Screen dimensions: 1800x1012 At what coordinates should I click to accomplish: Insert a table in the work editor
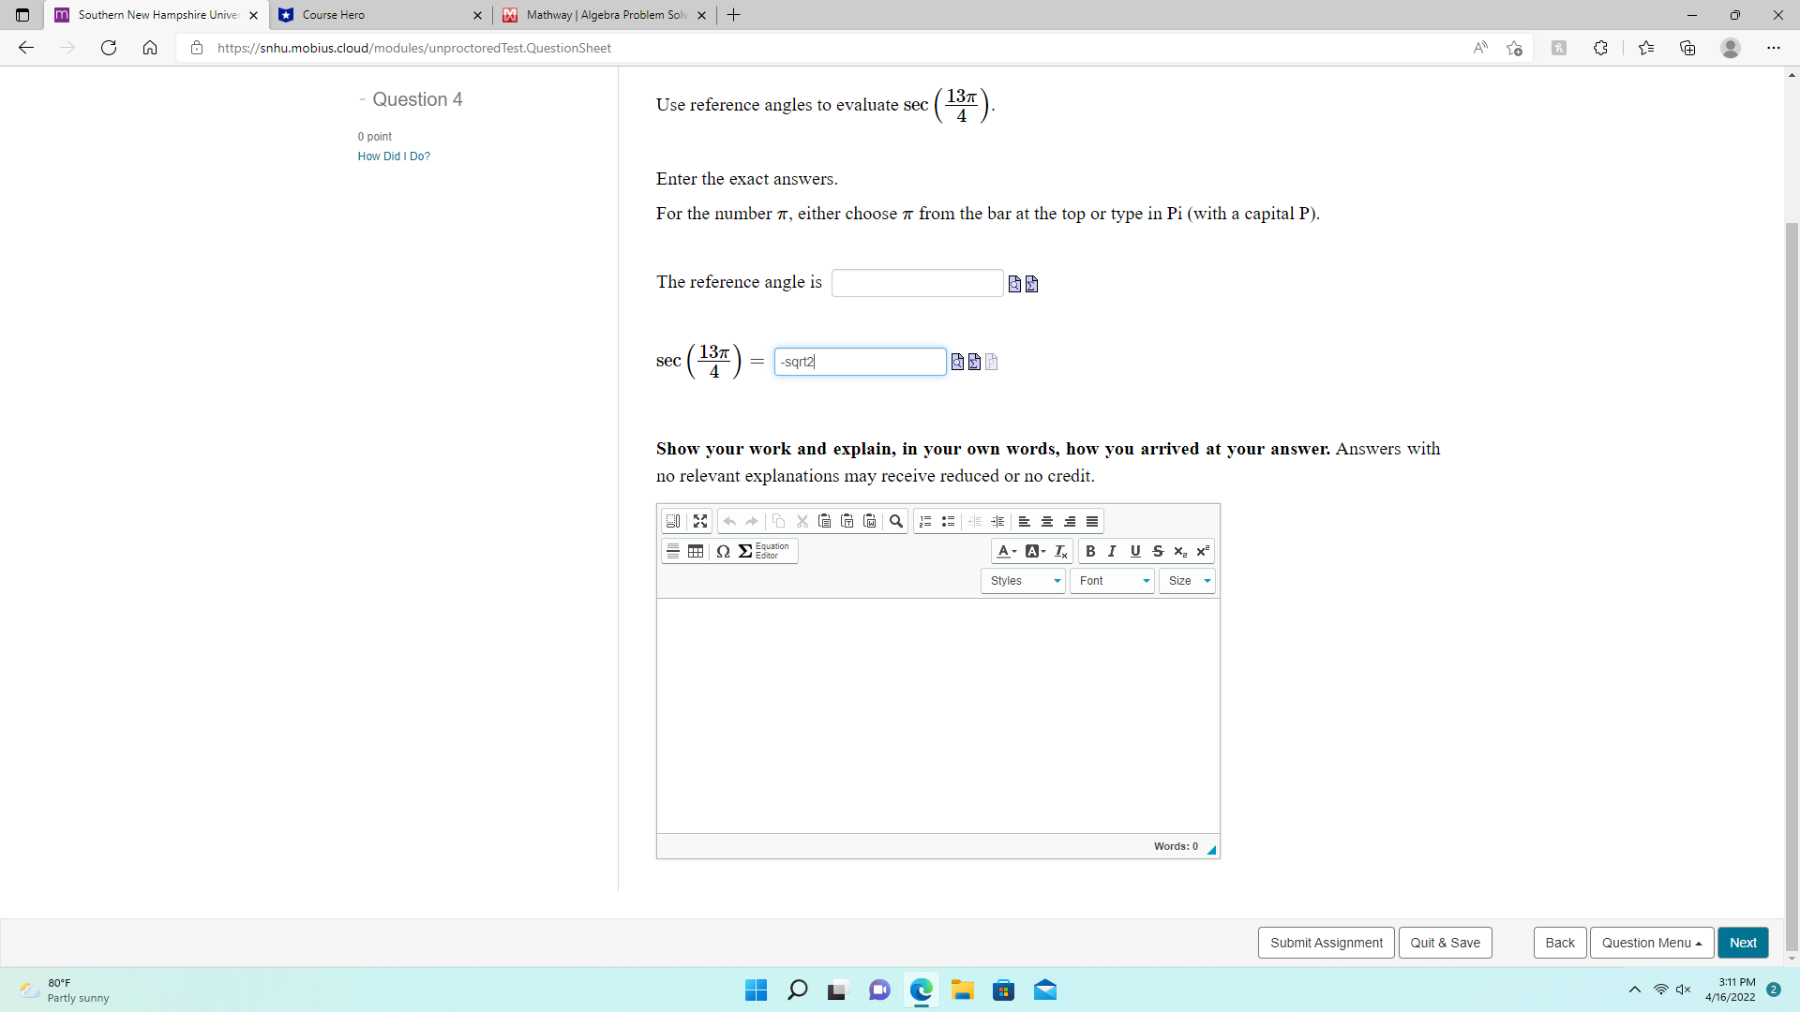(695, 551)
